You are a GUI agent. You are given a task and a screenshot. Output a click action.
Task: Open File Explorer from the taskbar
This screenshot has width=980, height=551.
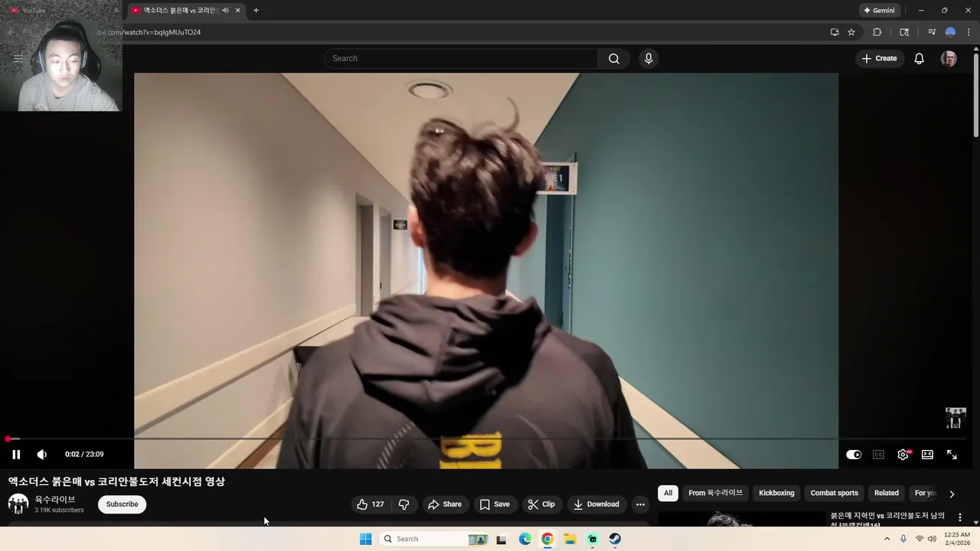[570, 539]
